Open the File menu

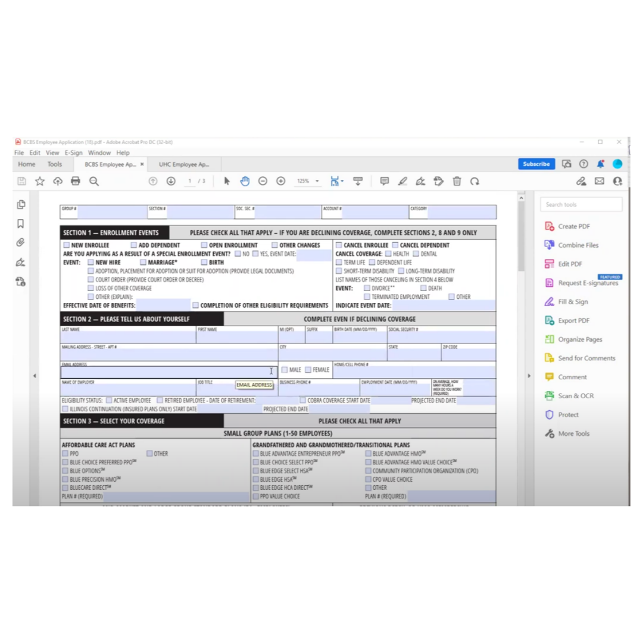click(x=19, y=152)
